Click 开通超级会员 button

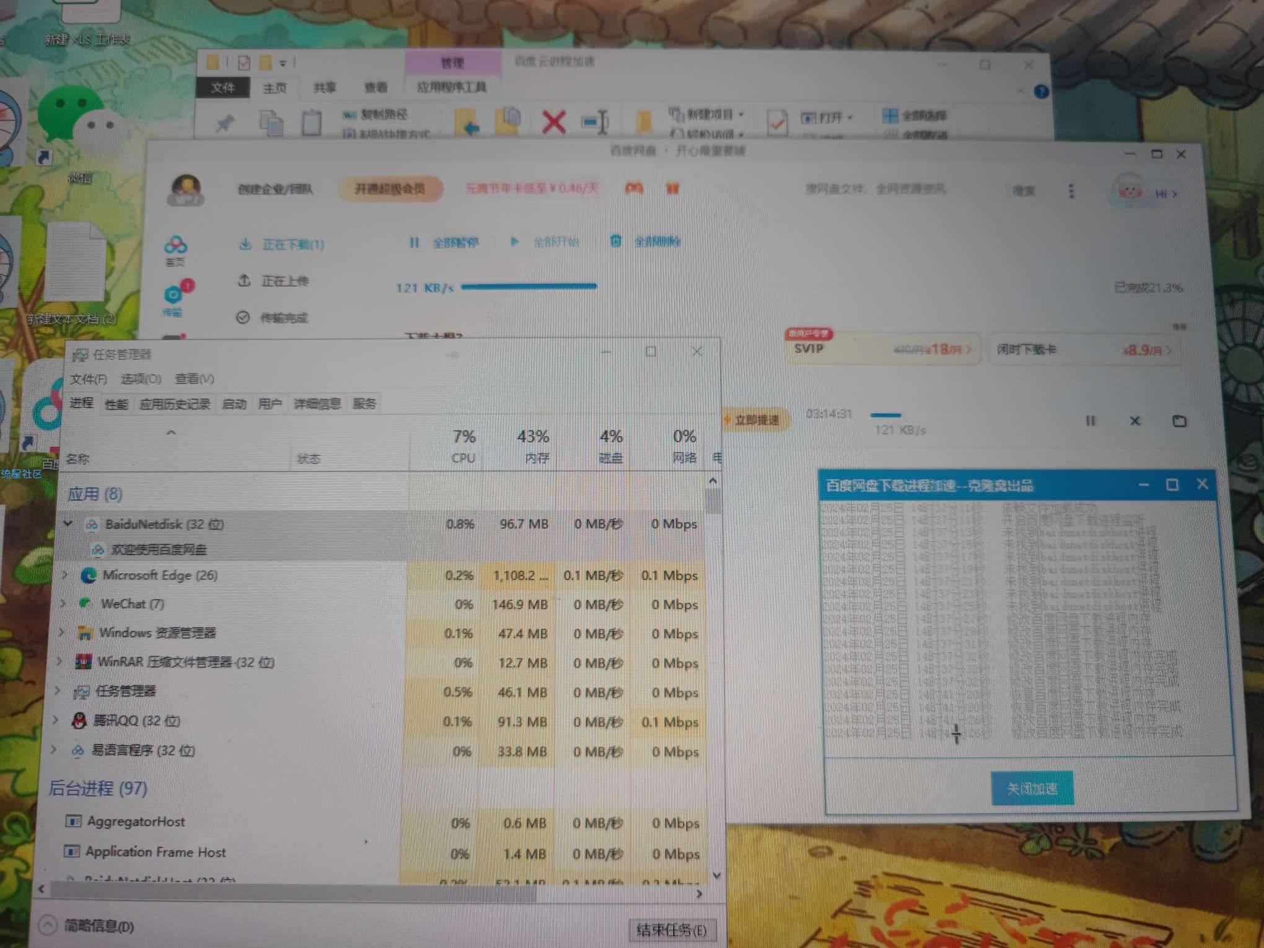pos(390,189)
